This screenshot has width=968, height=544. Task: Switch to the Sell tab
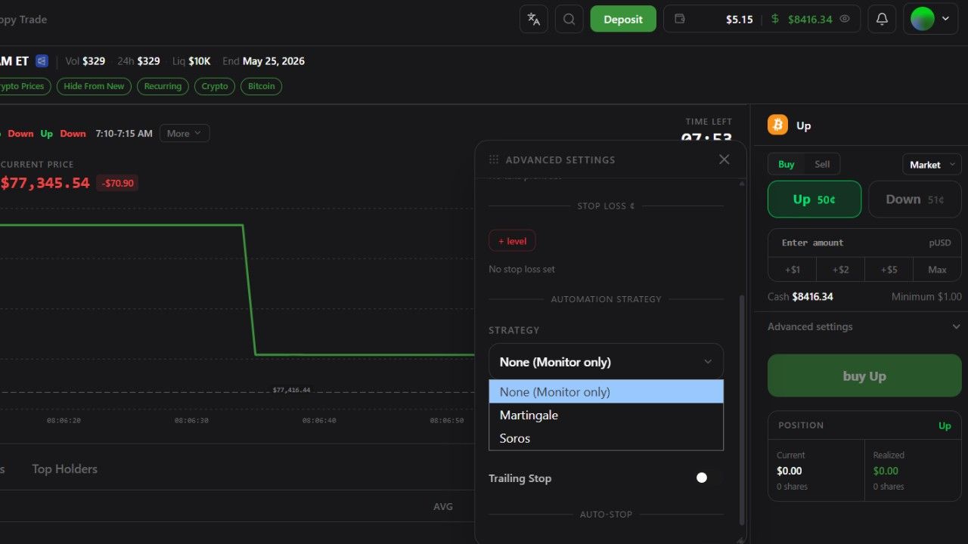click(x=822, y=164)
